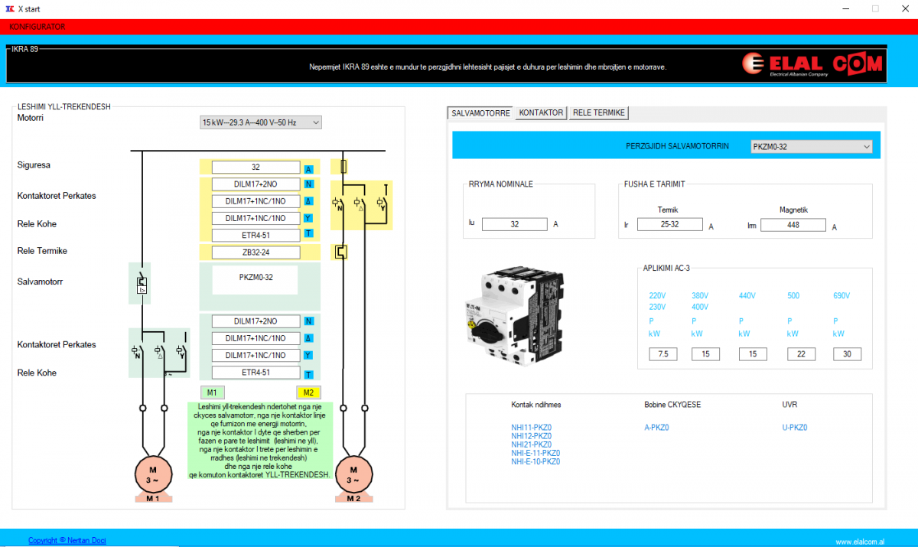Open the RELE TERMIKE tab
918x547 pixels.
click(599, 112)
